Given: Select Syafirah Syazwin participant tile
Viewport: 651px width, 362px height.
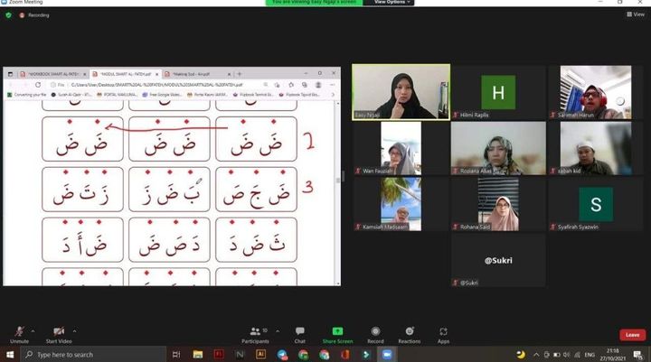Looking at the screenshot, I should 596,204.
